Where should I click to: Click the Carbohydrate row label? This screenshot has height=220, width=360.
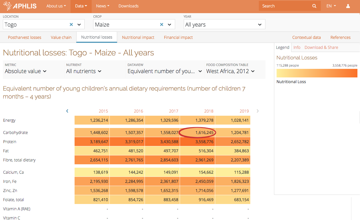point(15,133)
